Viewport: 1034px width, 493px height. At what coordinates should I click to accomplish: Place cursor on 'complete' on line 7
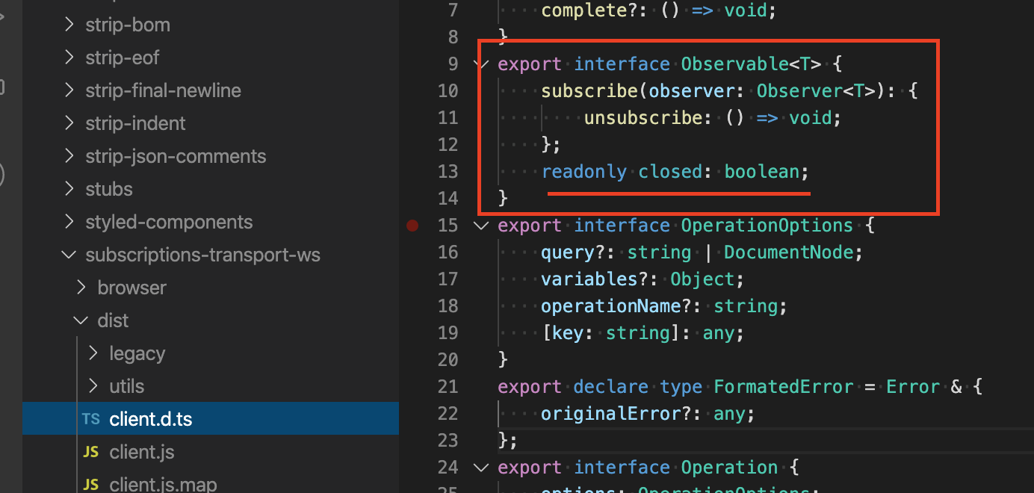(584, 10)
